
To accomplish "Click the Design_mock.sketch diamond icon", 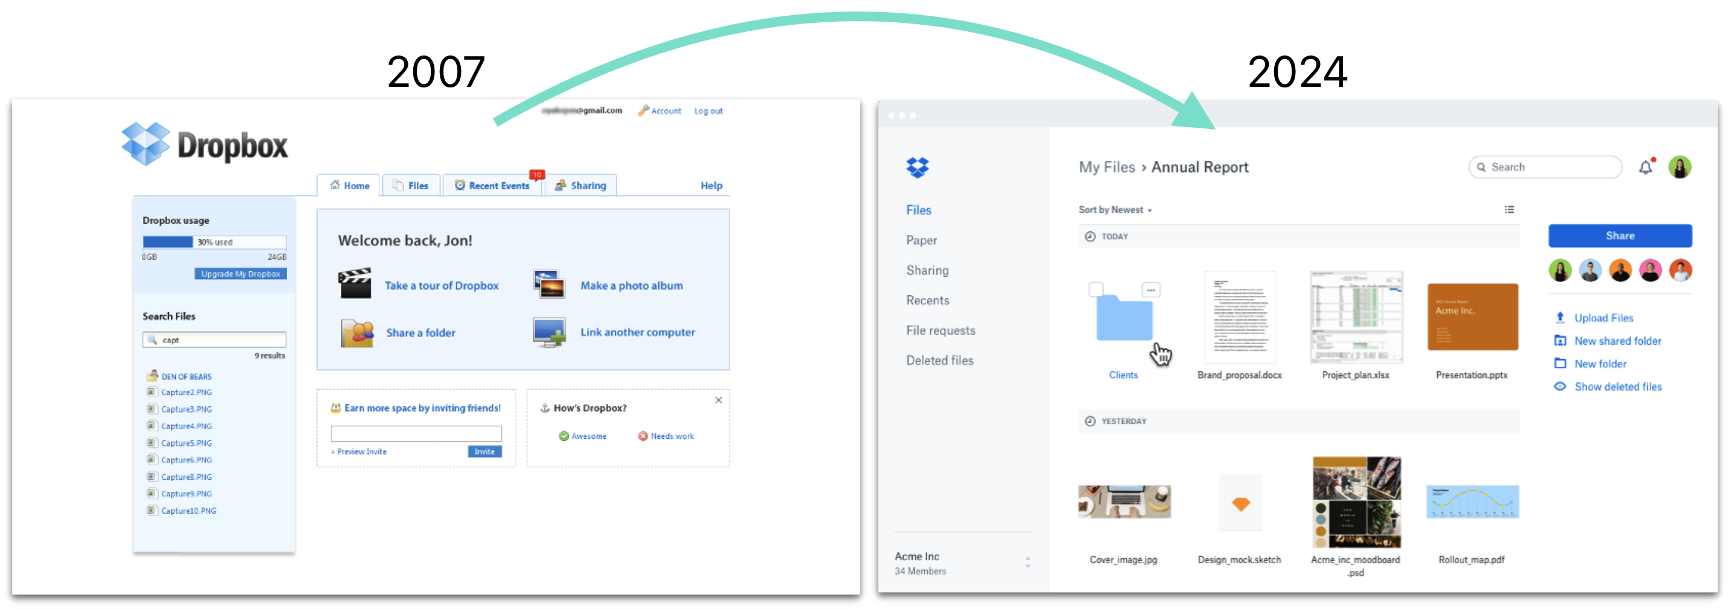I will pos(1240,503).
